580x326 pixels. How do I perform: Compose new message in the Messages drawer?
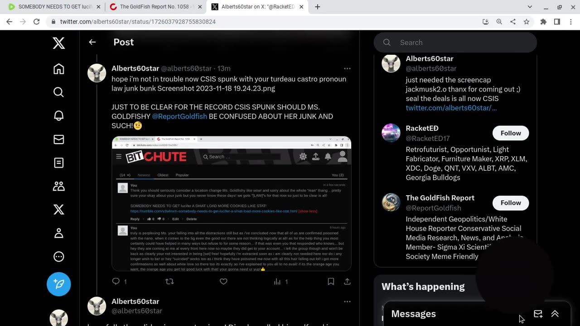[x=538, y=314]
